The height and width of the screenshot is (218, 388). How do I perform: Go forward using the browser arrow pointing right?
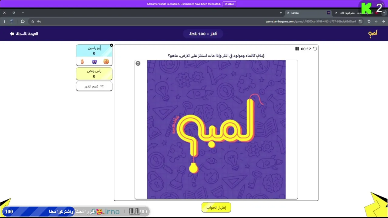tap(383, 21)
